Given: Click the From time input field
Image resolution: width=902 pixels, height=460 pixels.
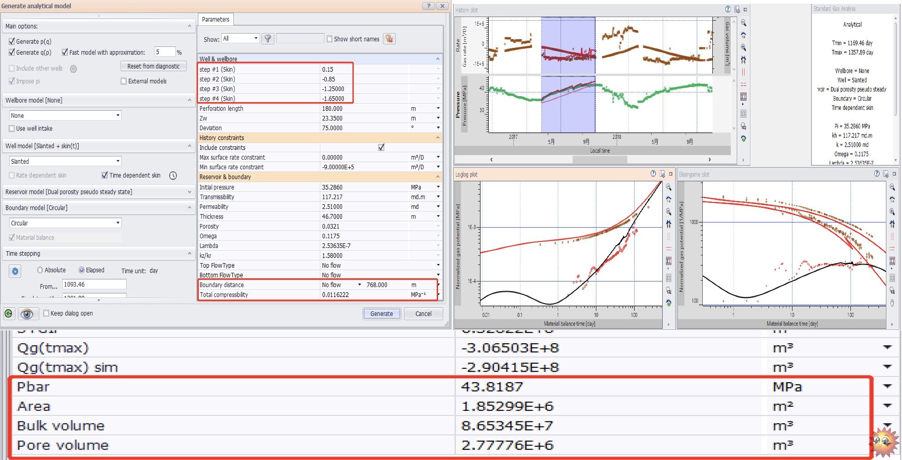Looking at the screenshot, I should click(94, 285).
